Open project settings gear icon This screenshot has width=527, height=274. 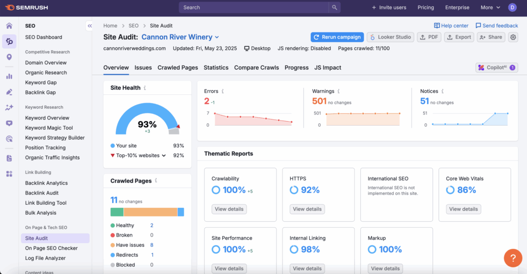pos(513,37)
